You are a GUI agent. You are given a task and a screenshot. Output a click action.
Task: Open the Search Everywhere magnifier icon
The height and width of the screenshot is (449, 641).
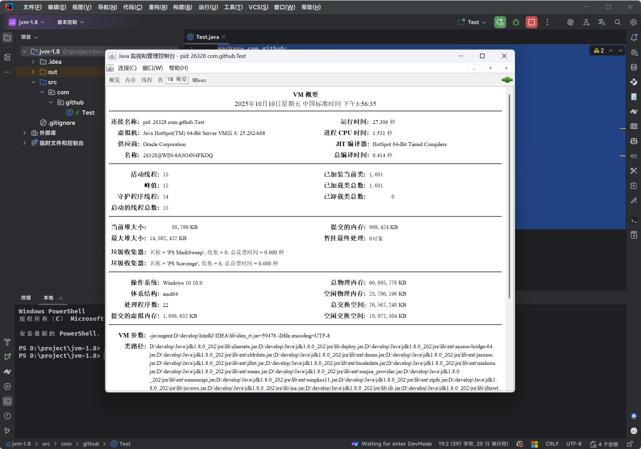pos(617,22)
